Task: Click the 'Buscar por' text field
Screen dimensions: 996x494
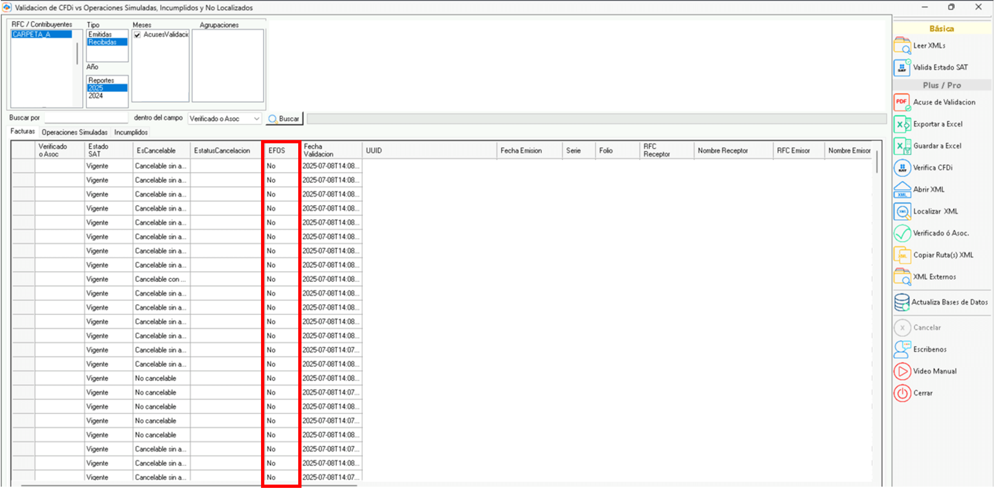Action: (86, 118)
